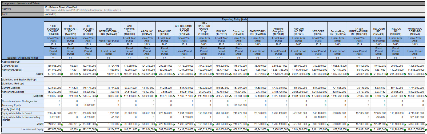Click the Component: (Network and Table) title
The height and width of the screenshot is (134, 427).
click(21, 3)
